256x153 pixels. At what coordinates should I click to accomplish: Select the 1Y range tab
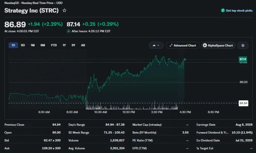click(64, 45)
